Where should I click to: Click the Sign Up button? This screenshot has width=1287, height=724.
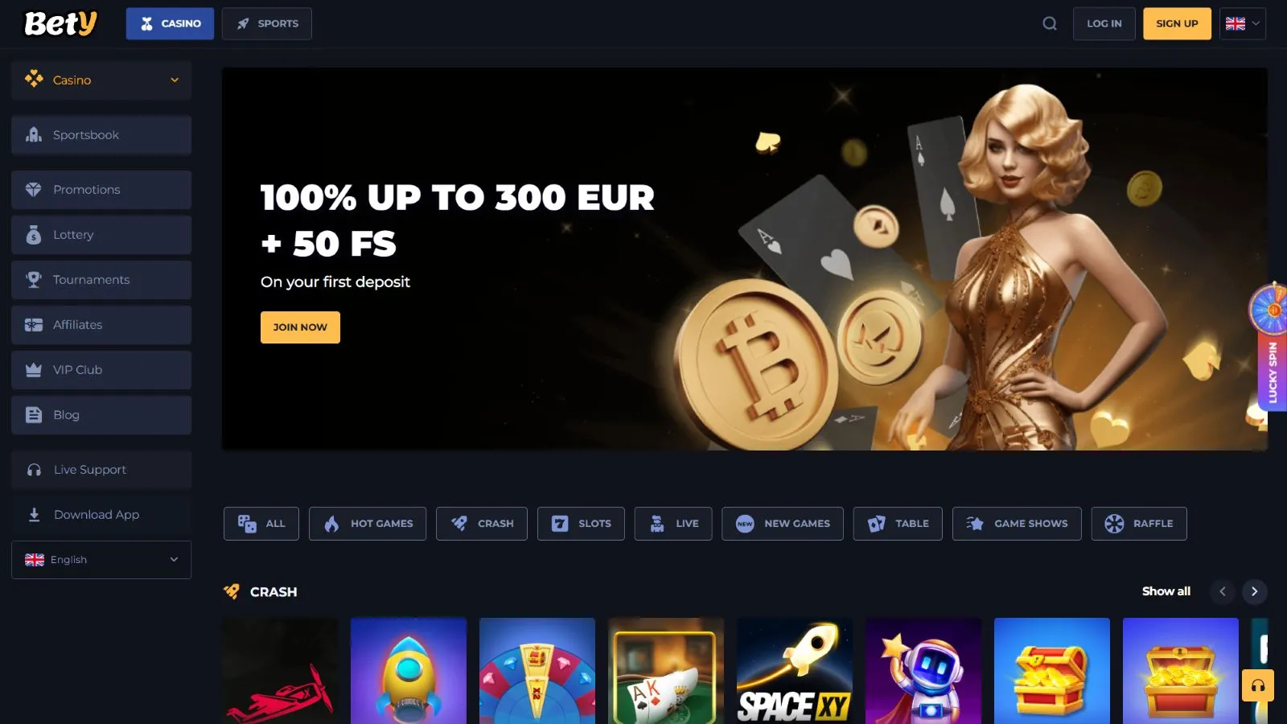[1177, 23]
